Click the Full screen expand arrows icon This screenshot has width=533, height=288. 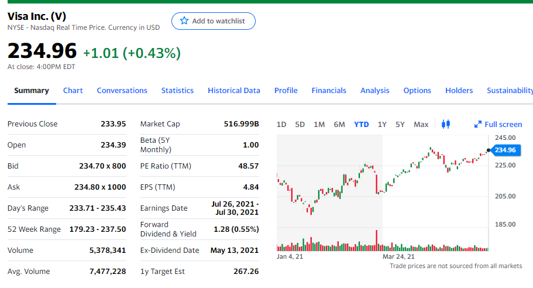tap(478, 124)
